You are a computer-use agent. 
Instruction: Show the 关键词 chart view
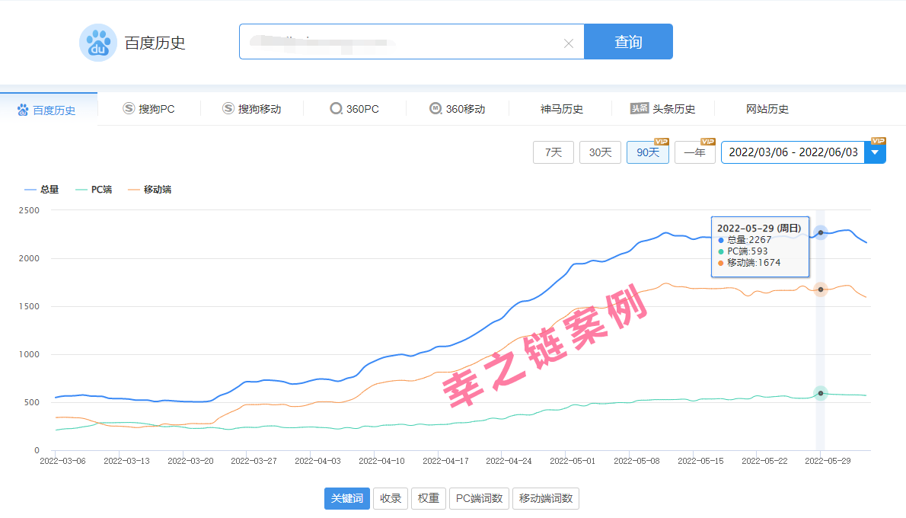pyautogui.click(x=346, y=498)
